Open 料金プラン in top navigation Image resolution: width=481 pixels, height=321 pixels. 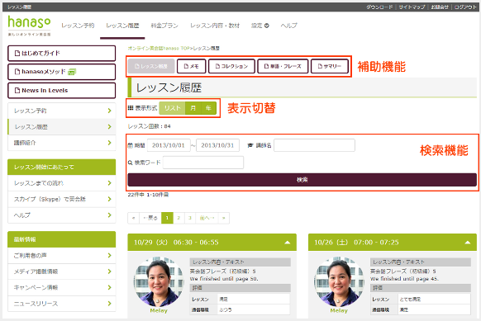(x=164, y=26)
